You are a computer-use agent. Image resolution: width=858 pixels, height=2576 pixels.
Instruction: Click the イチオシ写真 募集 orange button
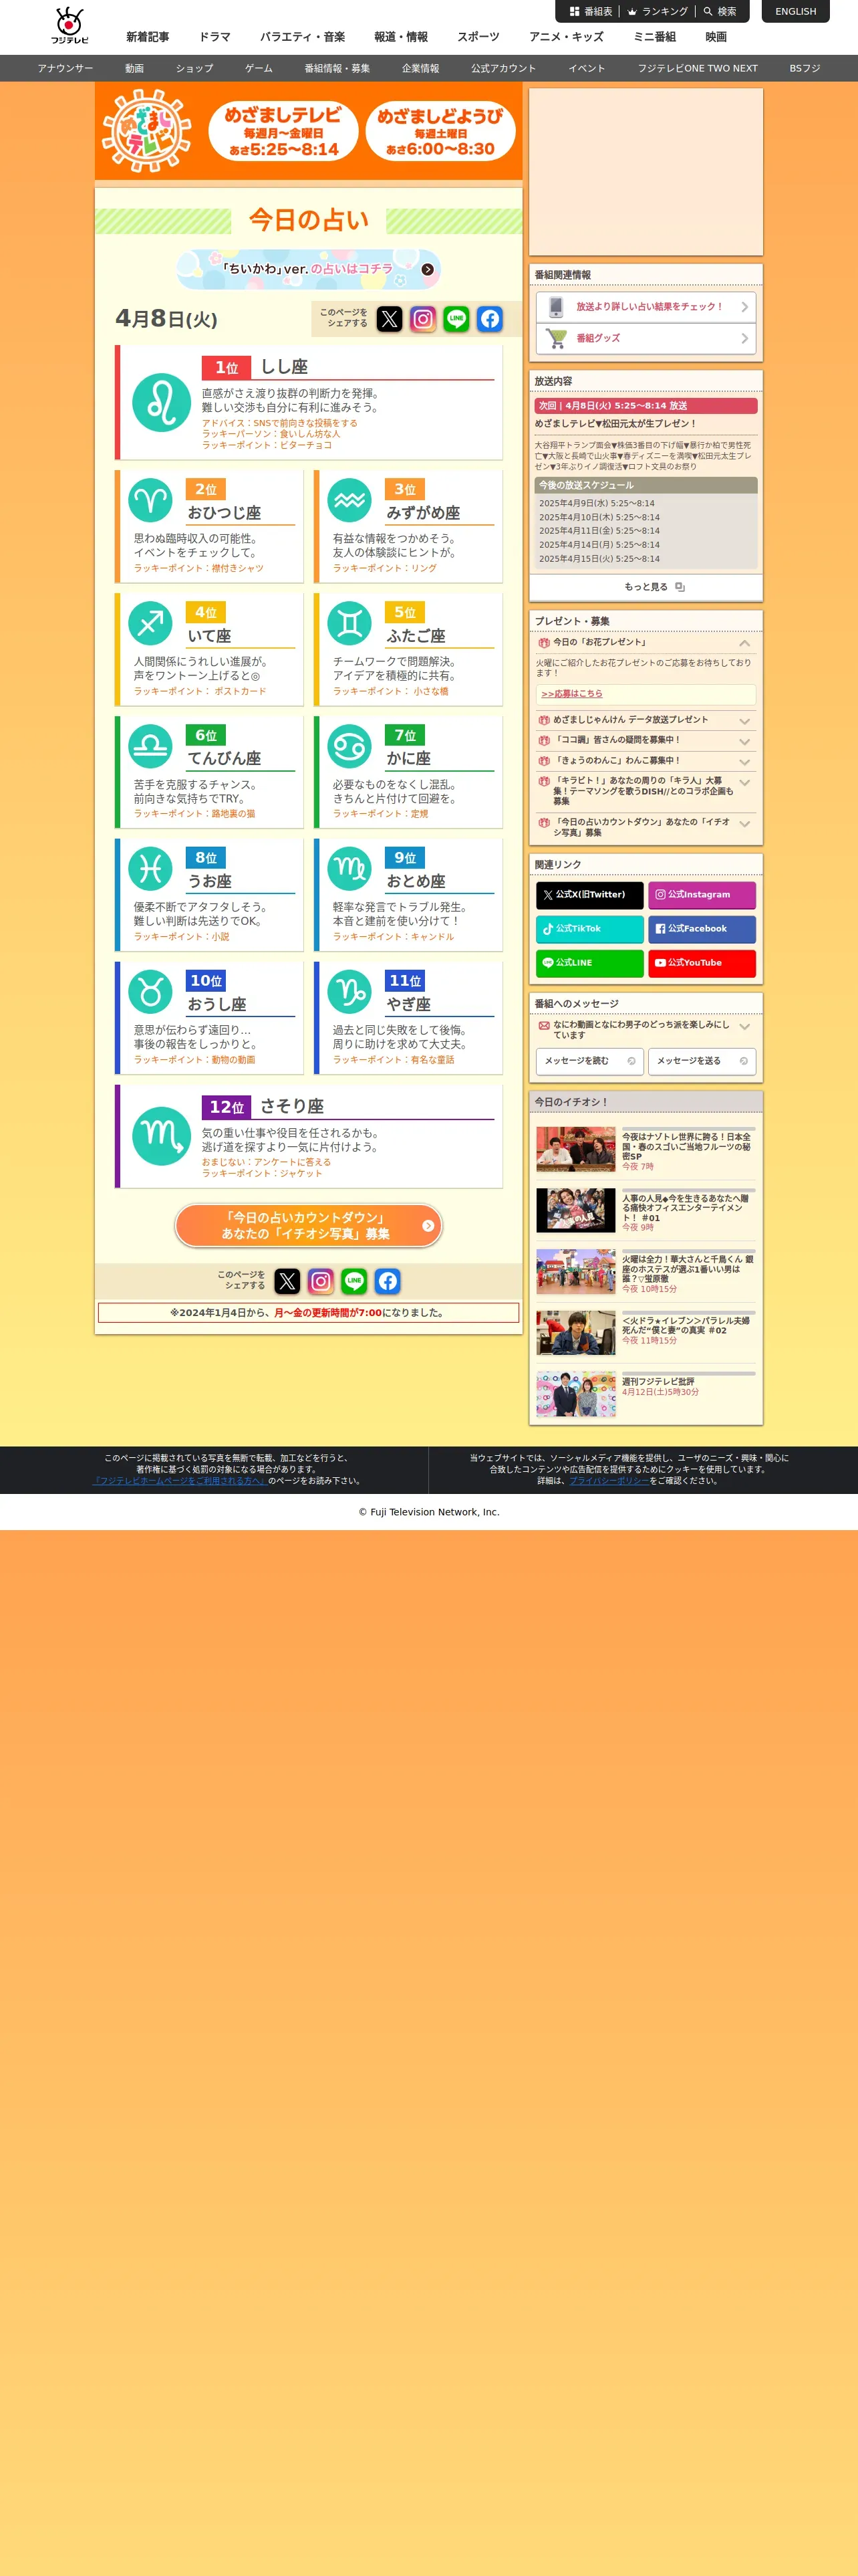309,1225
